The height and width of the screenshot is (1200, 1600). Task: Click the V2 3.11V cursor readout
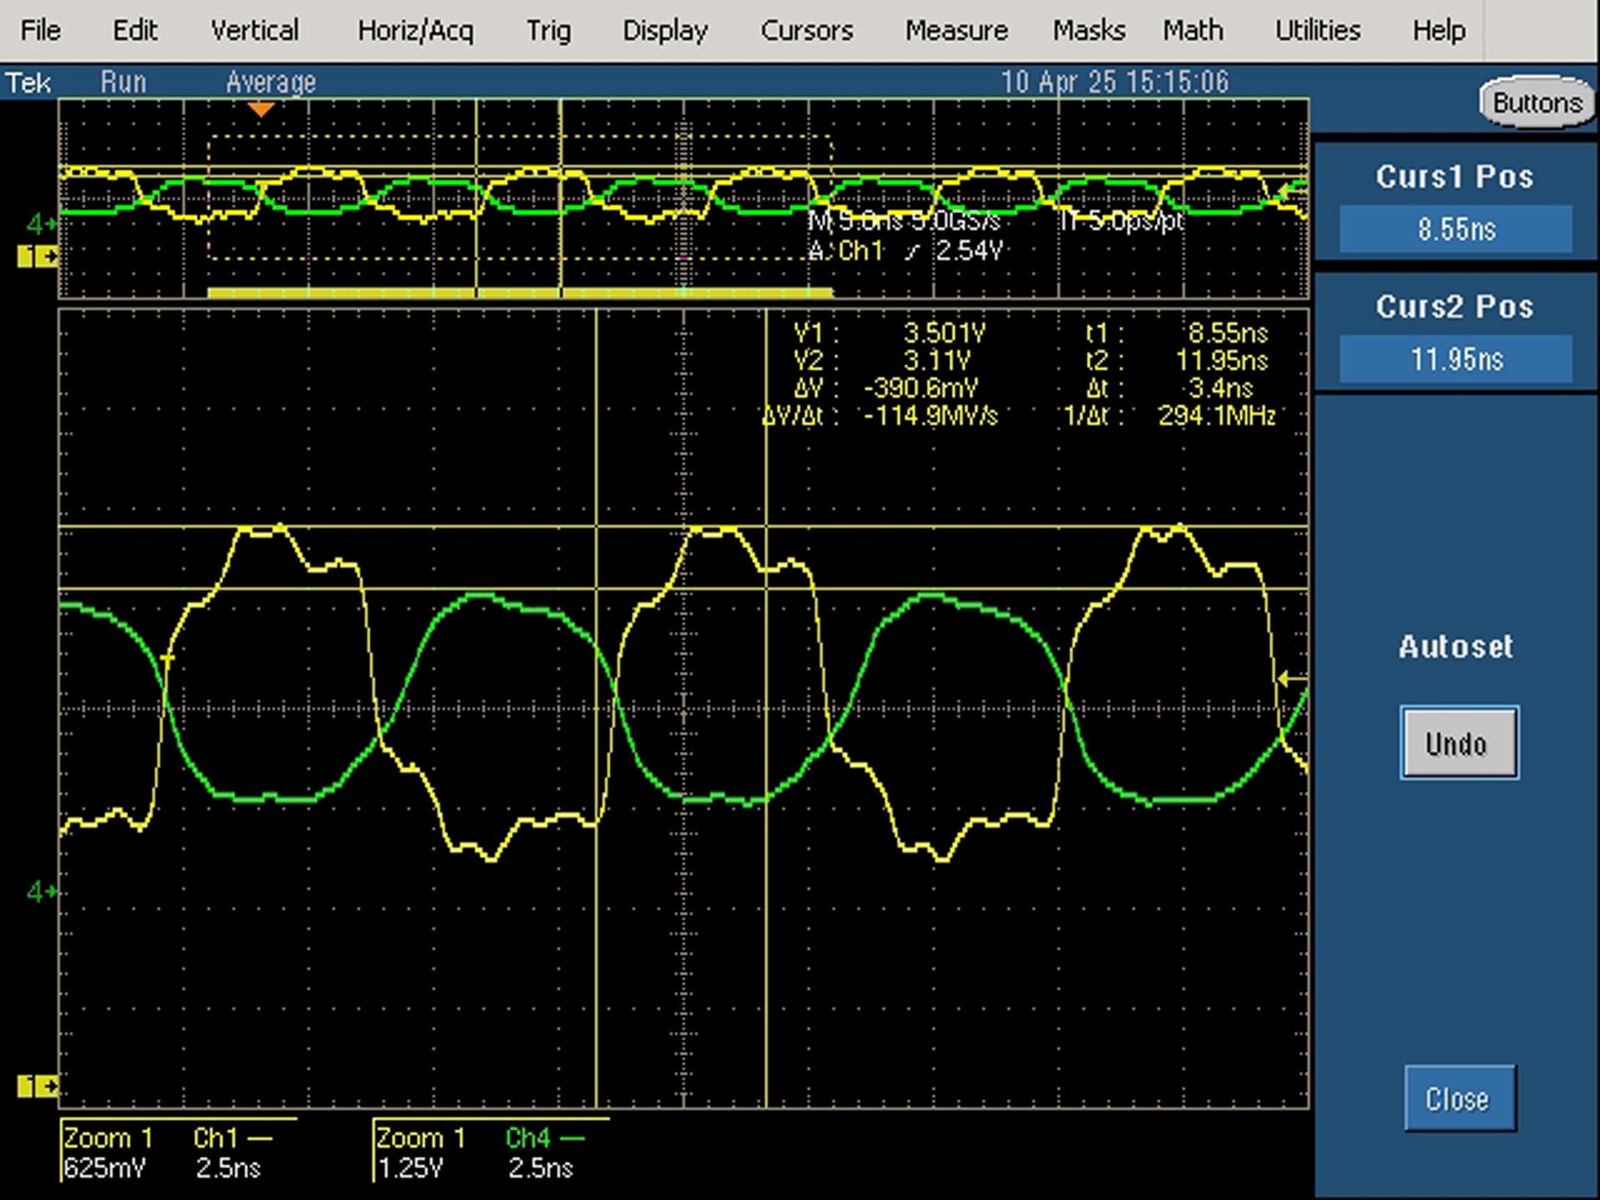(x=882, y=361)
